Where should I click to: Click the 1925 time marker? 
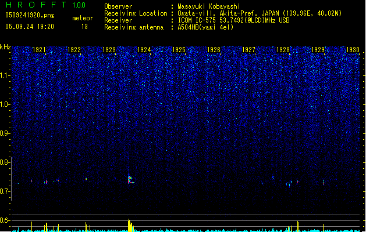[x=179, y=50]
